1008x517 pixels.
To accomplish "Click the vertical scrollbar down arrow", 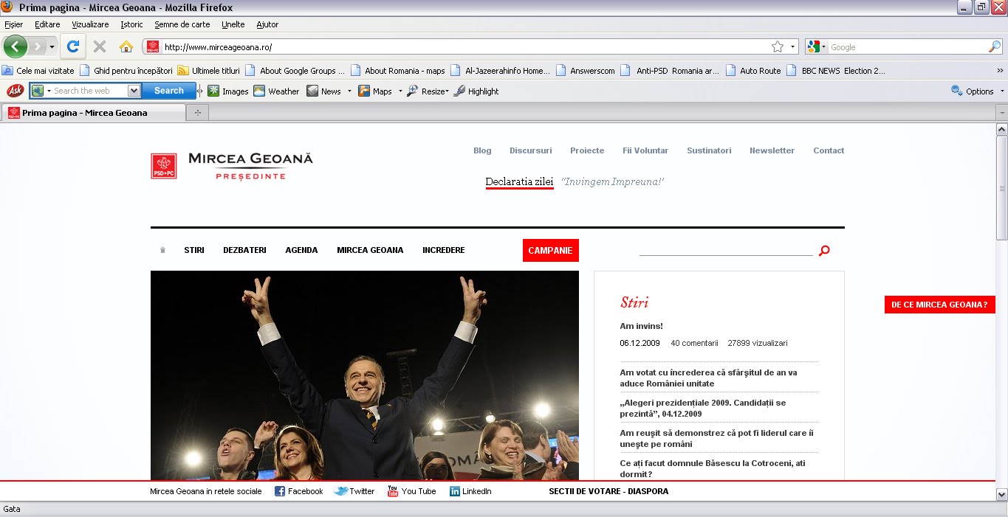I will [x=1001, y=494].
